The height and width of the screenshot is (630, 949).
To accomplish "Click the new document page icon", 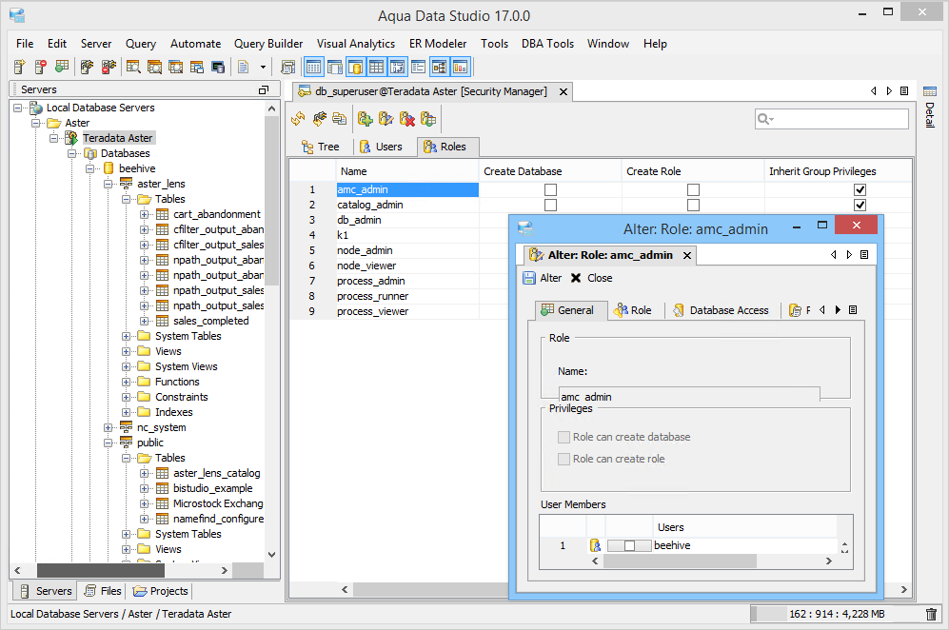I will pos(244,67).
